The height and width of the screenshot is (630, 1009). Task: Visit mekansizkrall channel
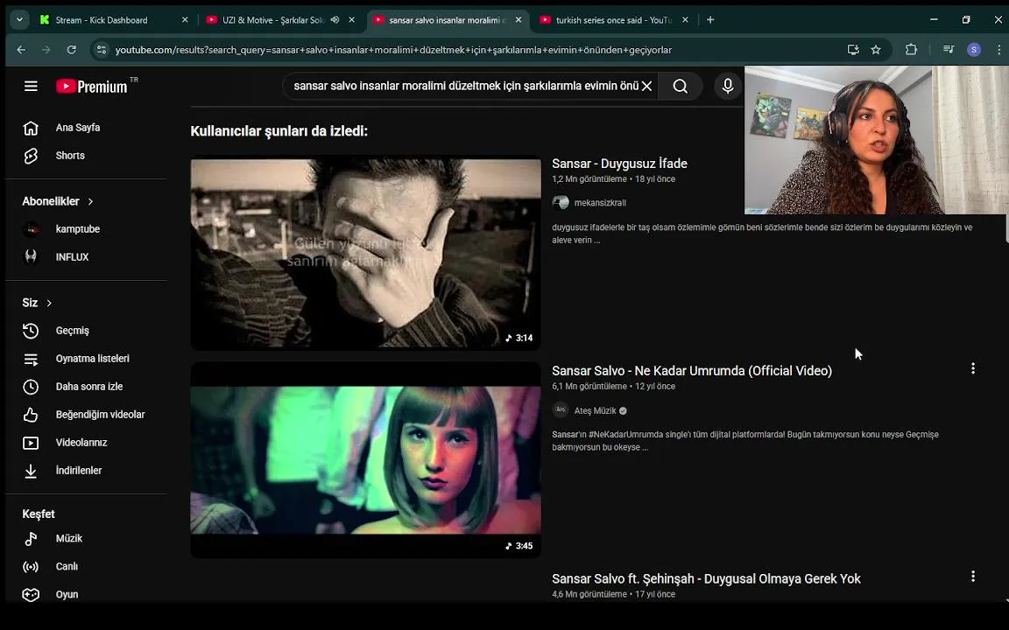click(600, 202)
